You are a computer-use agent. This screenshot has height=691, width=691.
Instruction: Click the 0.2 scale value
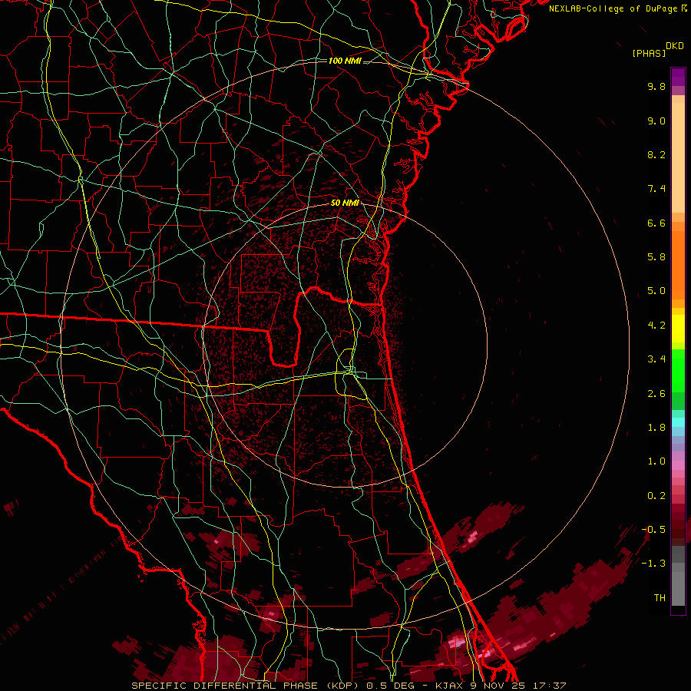(x=656, y=496)
